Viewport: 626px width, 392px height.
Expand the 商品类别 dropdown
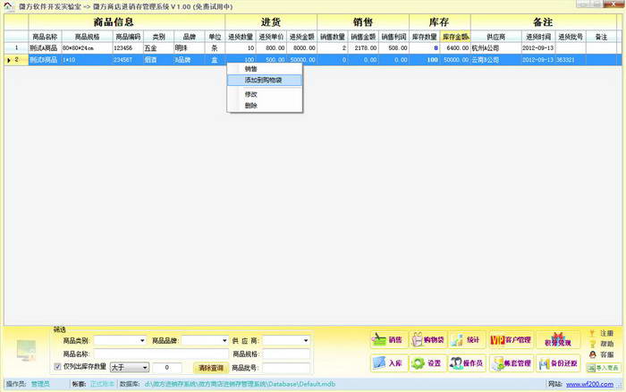(142, 340)
